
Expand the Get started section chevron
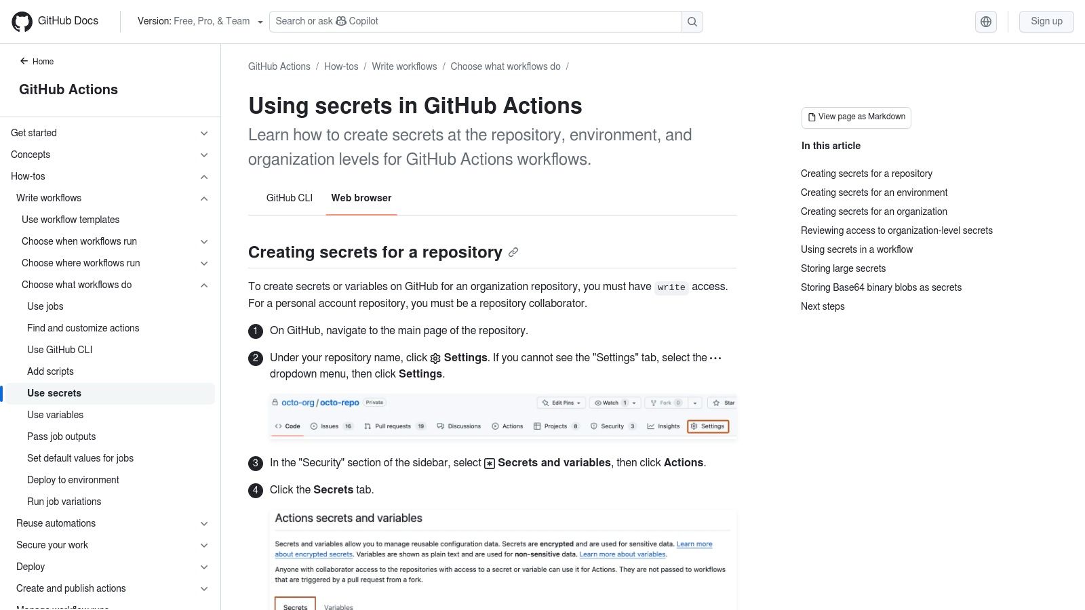[x=204, y=134]
